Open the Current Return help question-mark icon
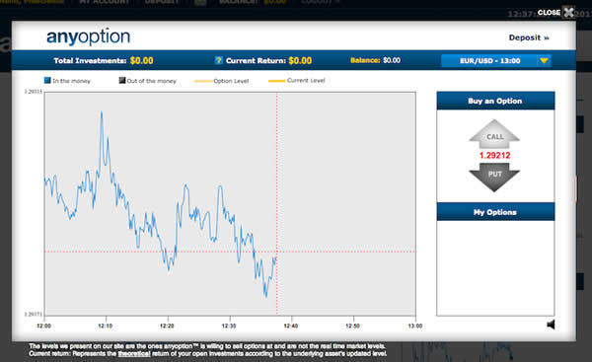The width and height of the screenshot is (592, 362). point(219,60)
